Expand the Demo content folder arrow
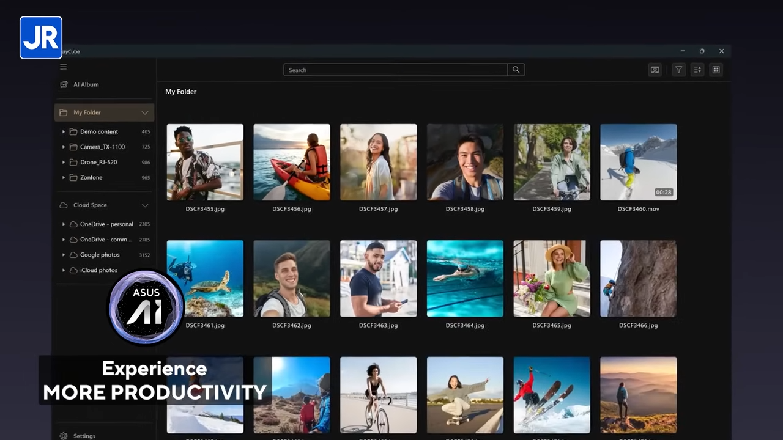Image resolution: width=783 pixels, height=440 pixels. tap(64, 131)
